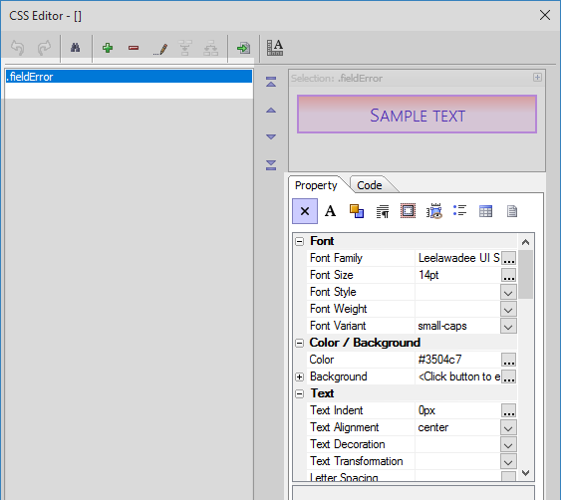The image size is (561, 500).
Task: Add a new style with green plus
Action: tap(108, 48)
